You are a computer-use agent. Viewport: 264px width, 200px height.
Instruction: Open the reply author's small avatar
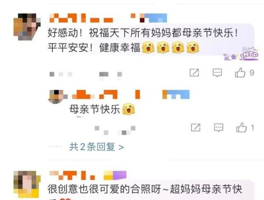tap(56, 97)
